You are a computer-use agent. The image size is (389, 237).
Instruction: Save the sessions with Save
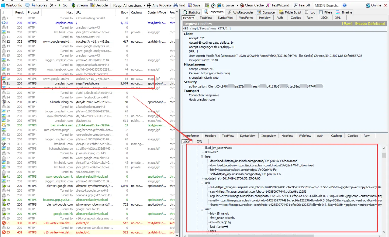tap(194, 5)
